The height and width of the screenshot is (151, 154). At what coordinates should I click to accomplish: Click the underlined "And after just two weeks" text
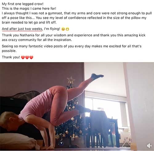[x=22, y=29]
